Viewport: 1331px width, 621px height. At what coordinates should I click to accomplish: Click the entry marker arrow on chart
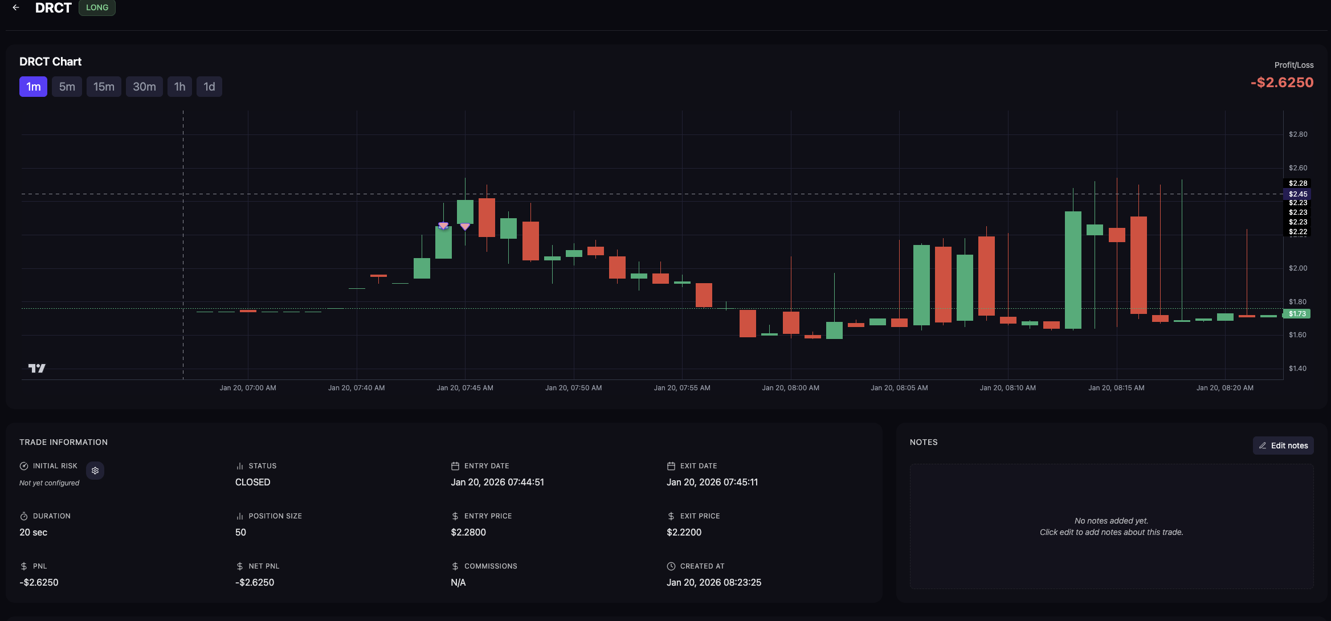[x=443, y=226]
